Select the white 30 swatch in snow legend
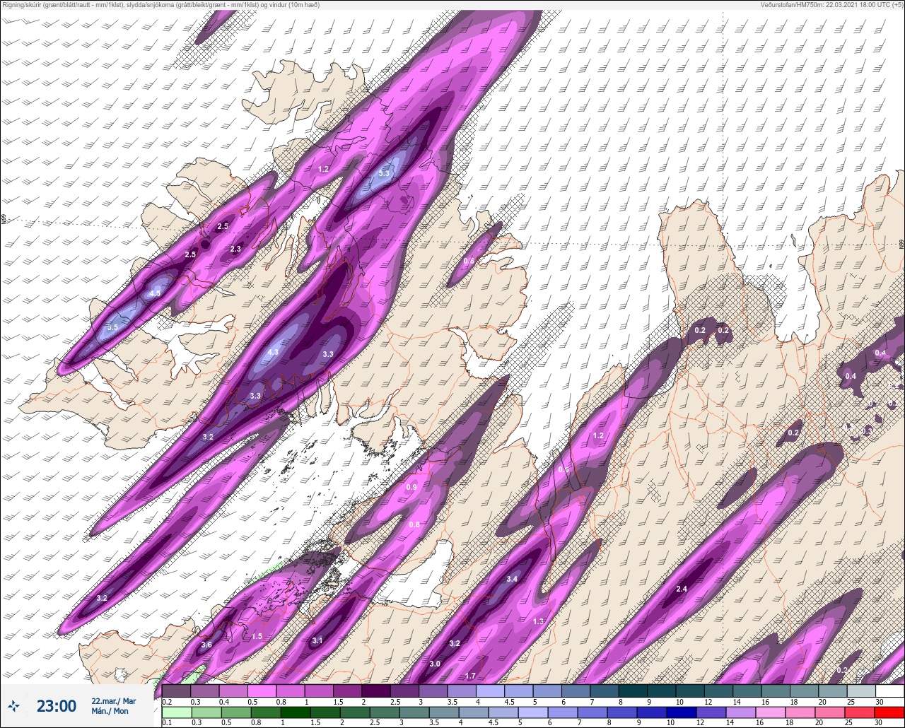Viewport: 905px width, 728px height. pyautogui.click(x=889, y=691)
